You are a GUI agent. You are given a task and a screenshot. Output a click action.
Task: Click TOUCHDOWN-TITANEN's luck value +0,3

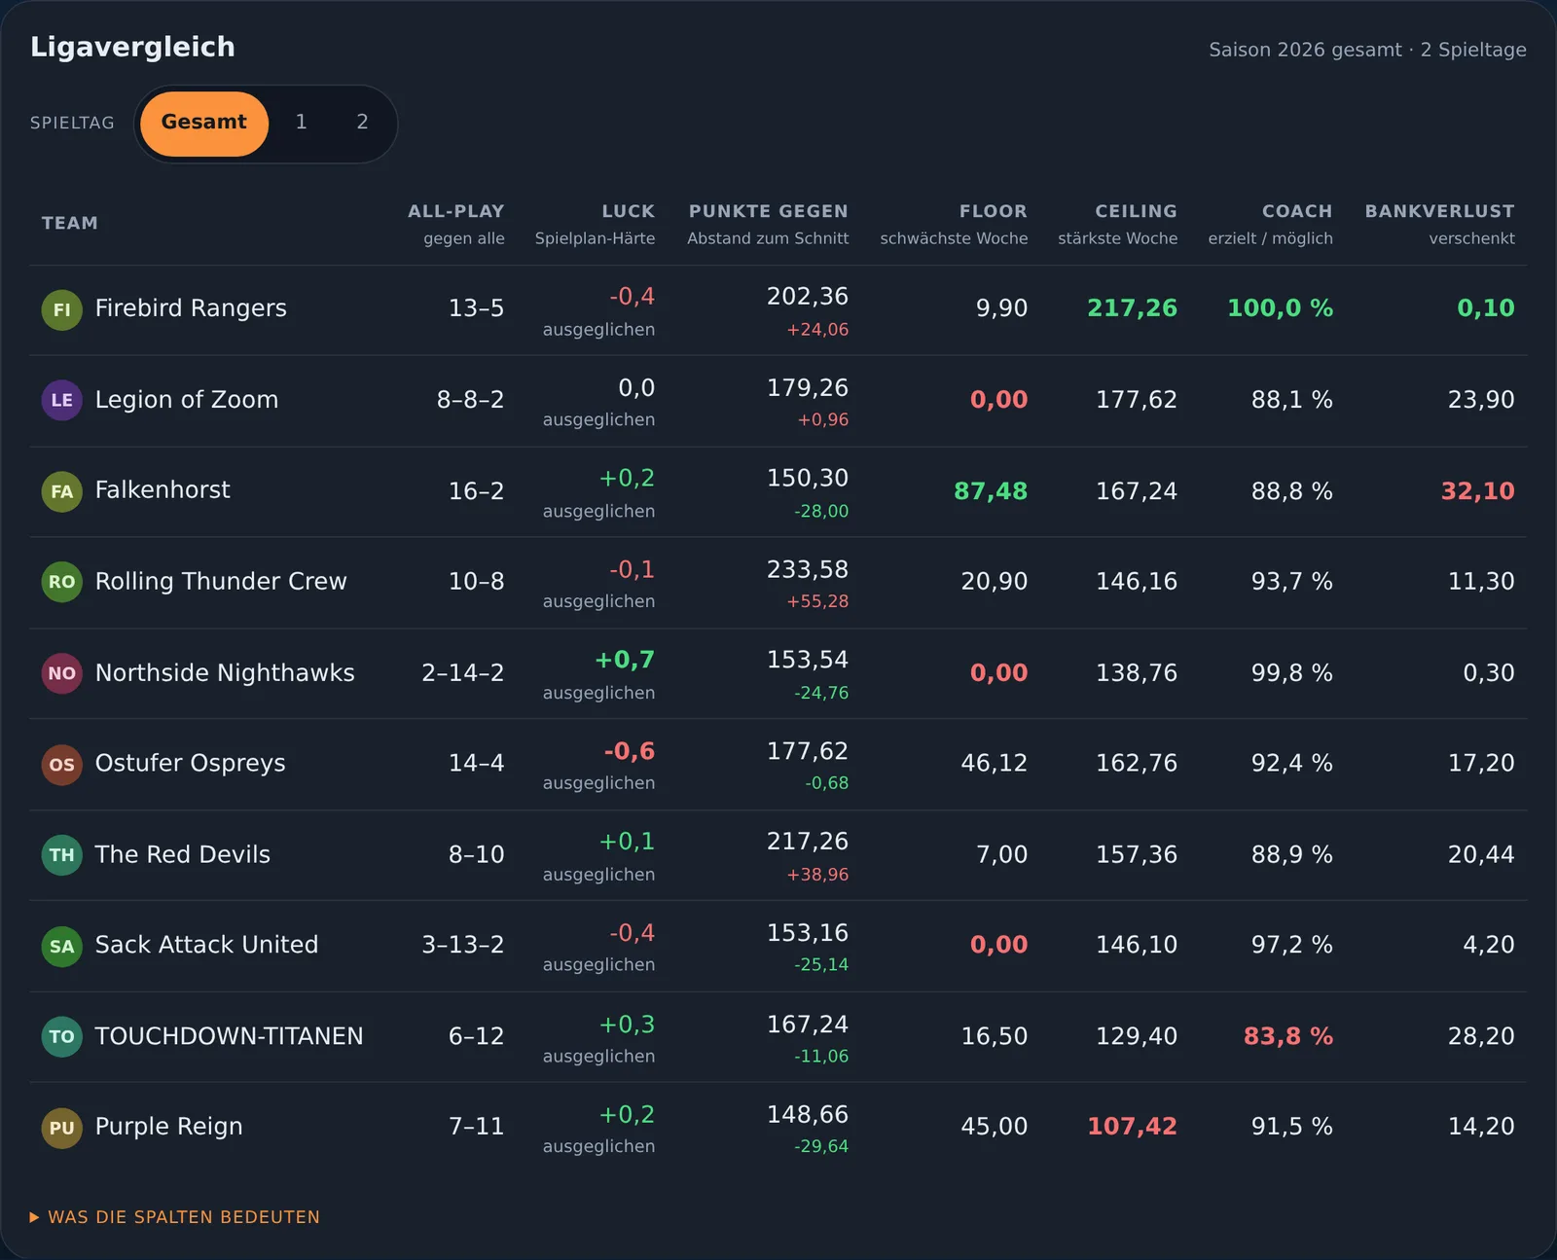click(x=627, y=1026)
